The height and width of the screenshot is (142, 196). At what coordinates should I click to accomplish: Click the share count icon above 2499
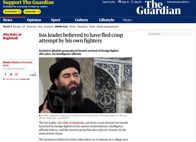pos(35,72)
